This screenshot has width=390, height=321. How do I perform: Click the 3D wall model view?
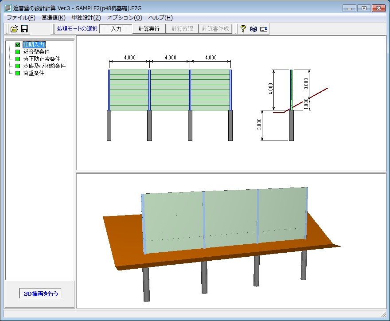[231, 241]
